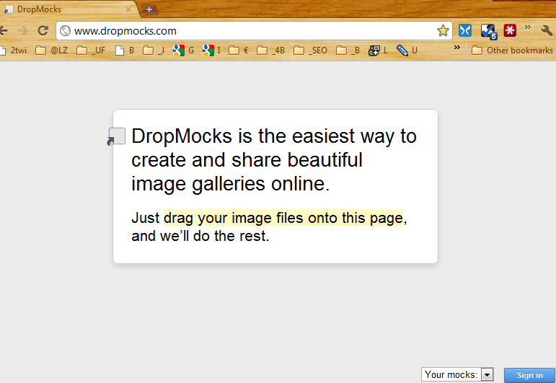Open the _UF bookmarks folder
The image size is (556, 383).
91,50
